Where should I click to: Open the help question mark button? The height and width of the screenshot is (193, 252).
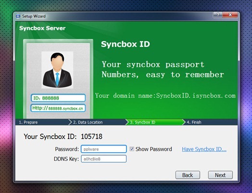tap(218, 15)
